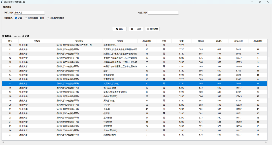Focus the 学校名称 input field

pyautogui.click(x=29, y=13)
